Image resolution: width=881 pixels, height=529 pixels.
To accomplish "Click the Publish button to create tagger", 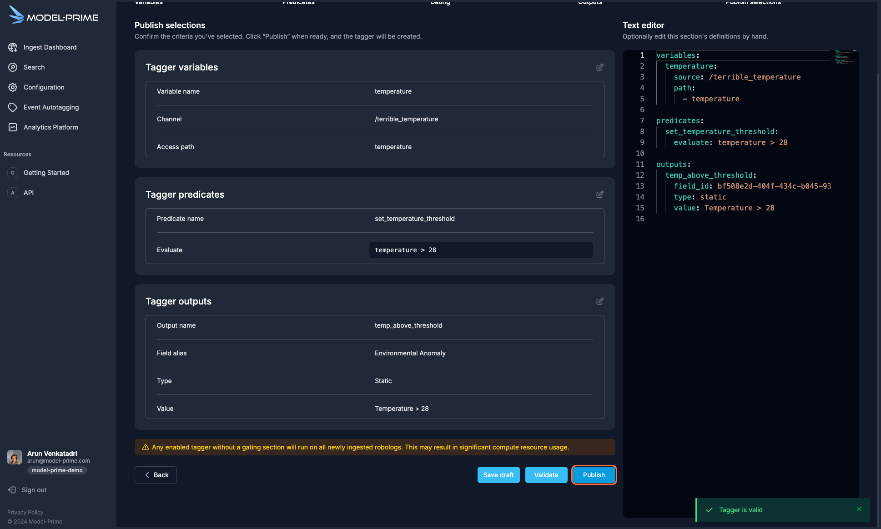I will 594,474.
